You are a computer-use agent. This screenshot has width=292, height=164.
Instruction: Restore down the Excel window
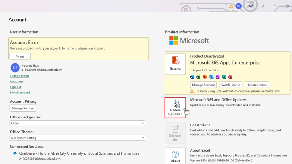click(287, 6)
